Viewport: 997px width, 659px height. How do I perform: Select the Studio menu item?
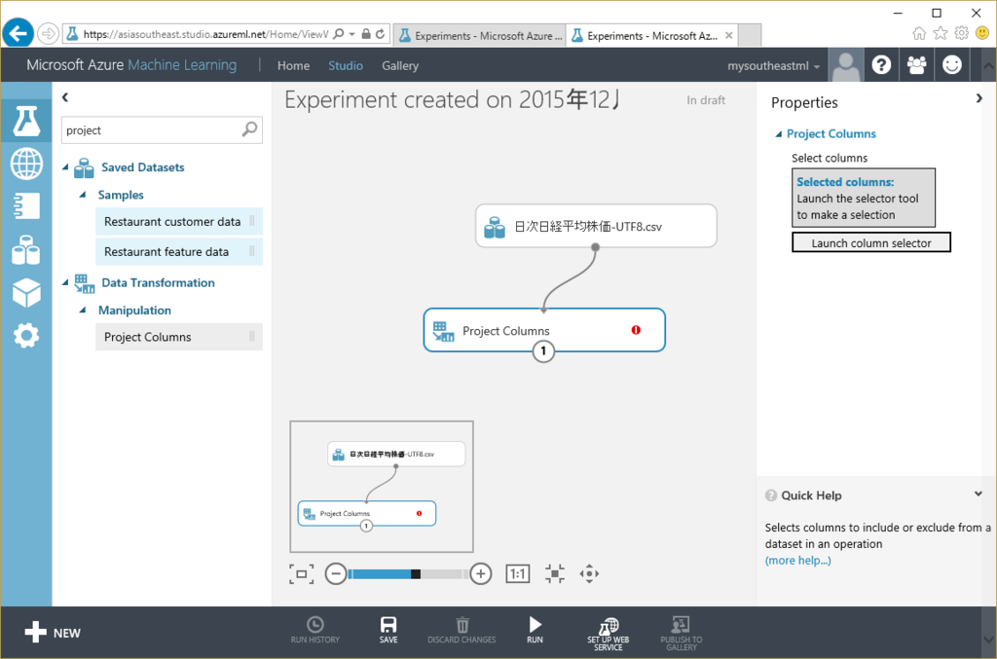(346, 65)
